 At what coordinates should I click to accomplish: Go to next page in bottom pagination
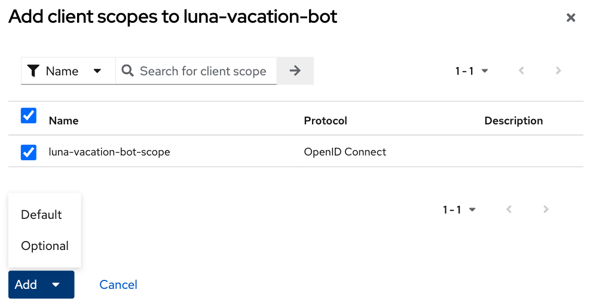(546, 209)
